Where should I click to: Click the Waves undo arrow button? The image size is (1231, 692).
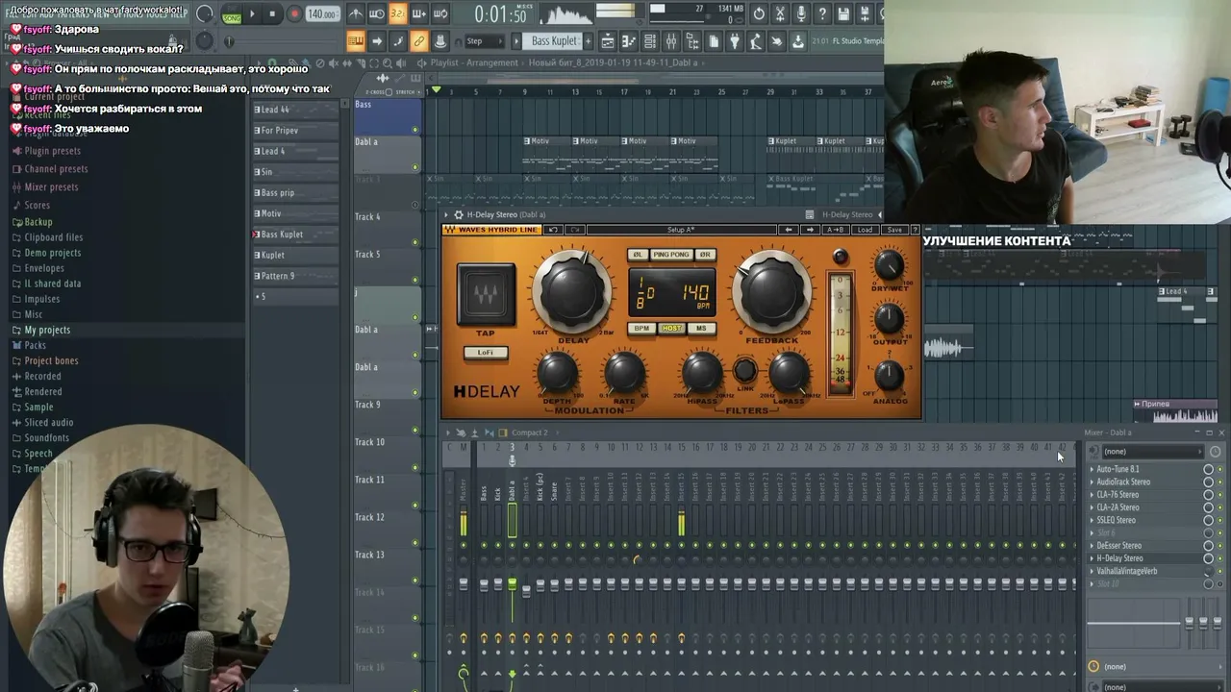(553, 230)
